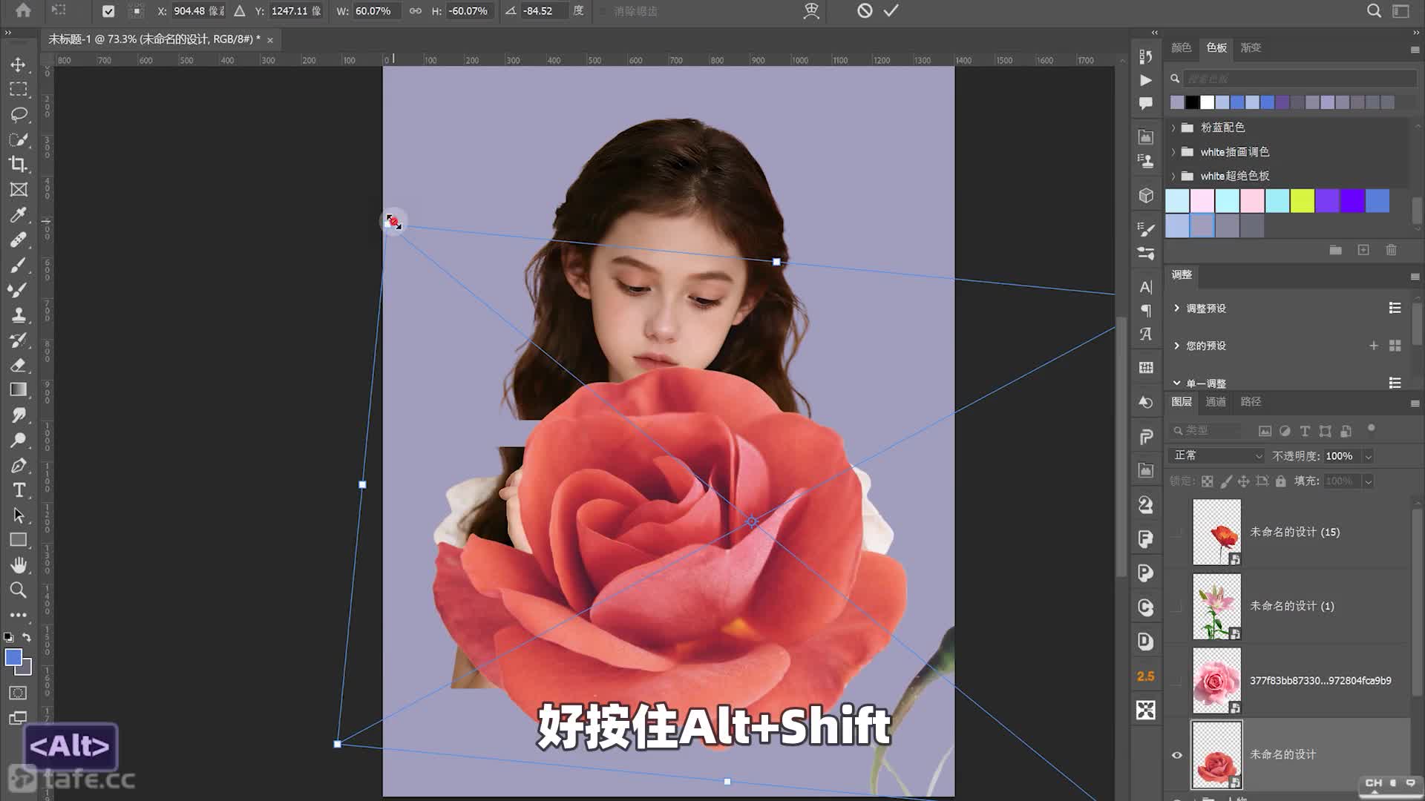Pick the yellow-green color swatch
The height and width of the screenshot is (801, 1425).
coord(1302,201)
